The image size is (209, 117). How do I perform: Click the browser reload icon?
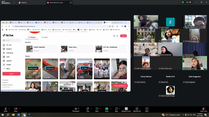click(9, 26)
